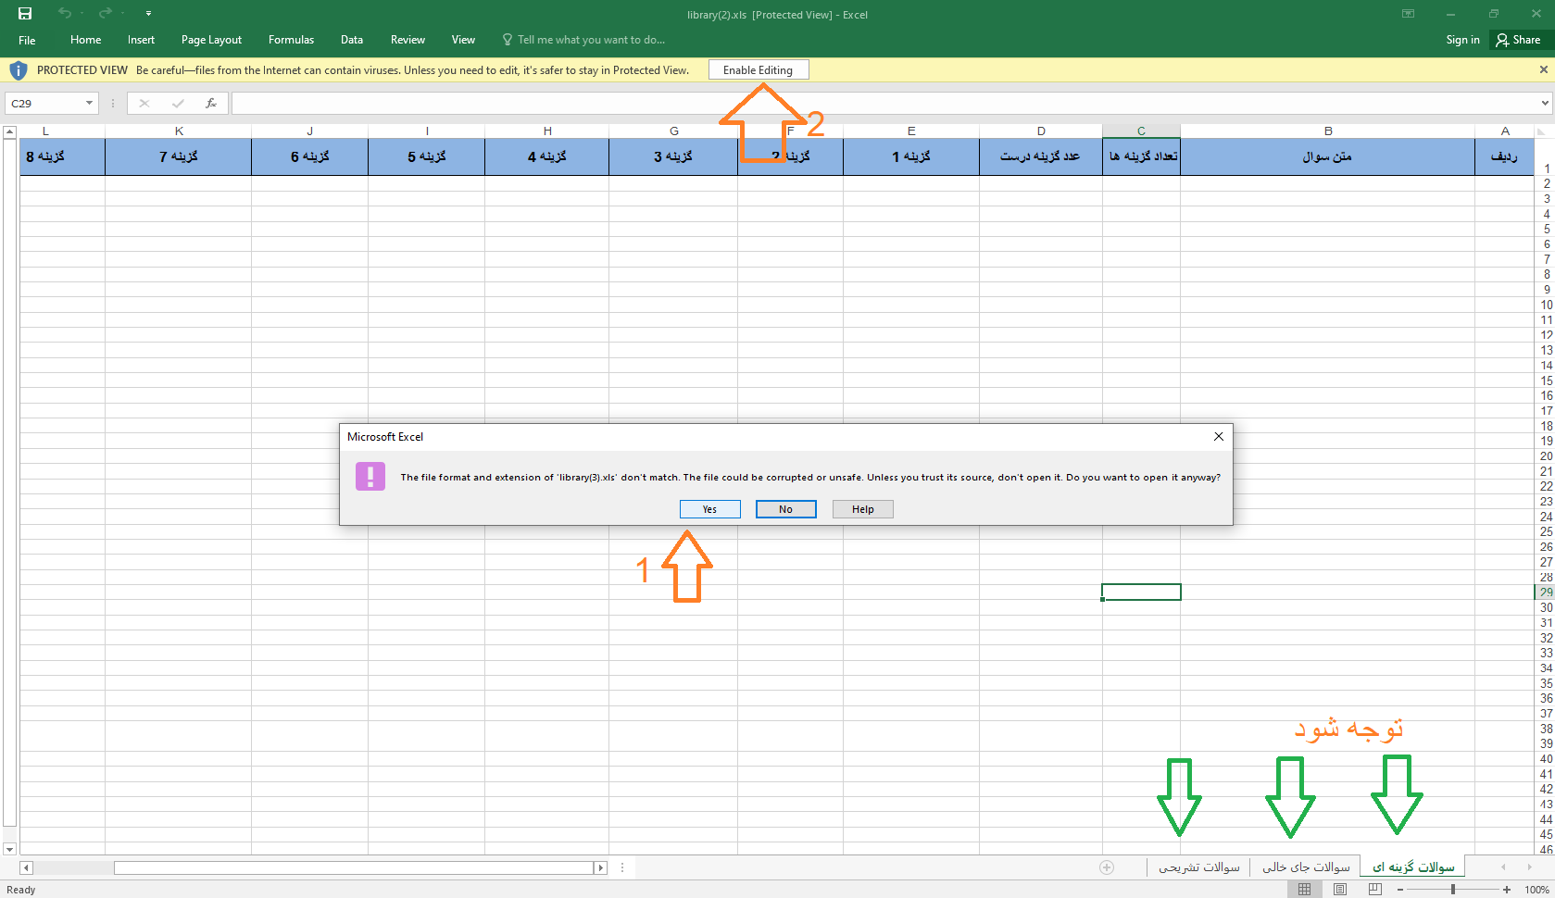Click the zoom slider handle
The height and width of the screenshot is (898, 1555).
(1453, 890)
